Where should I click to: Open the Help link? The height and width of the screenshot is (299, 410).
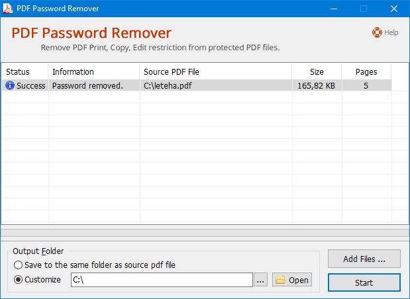pyautogui.click(x=391, y=32)
